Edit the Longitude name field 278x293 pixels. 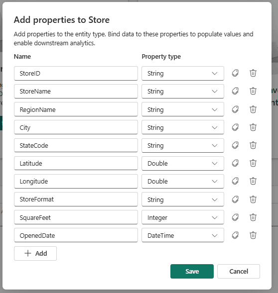(x=76, y=181)
